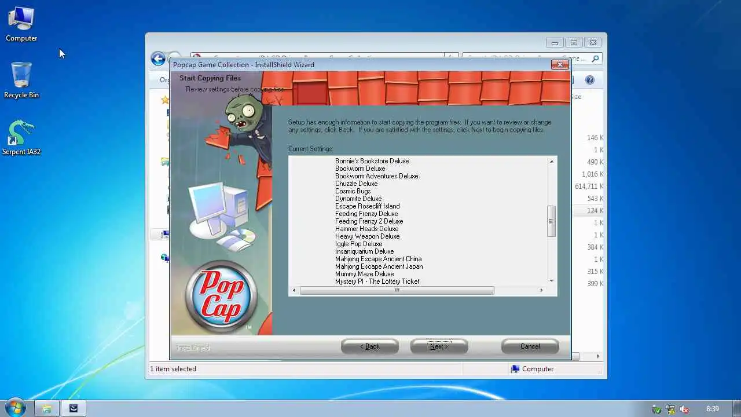Close the InstallShield Wizard window

click(x=560, y=64)
